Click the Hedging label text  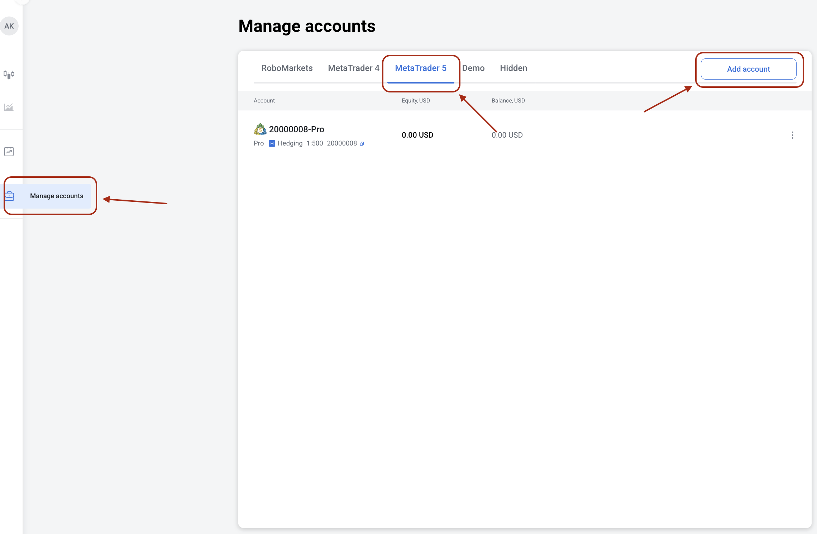click(290, 143)
